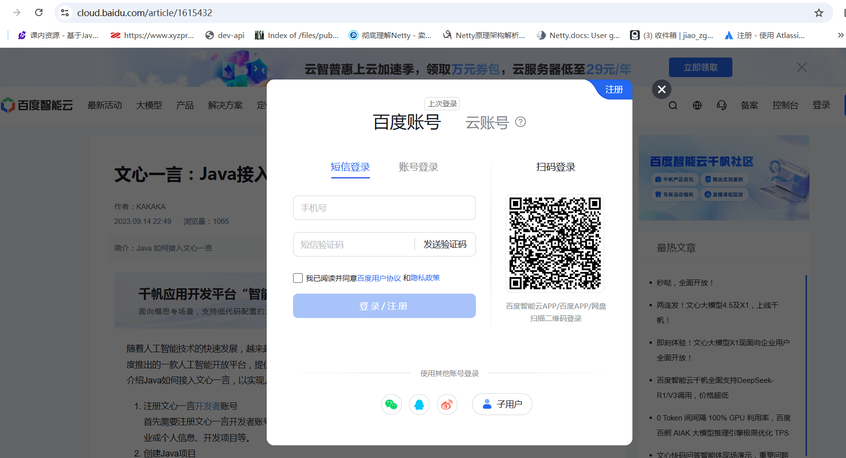The image size is (846, 458).
Task: Open the Netty.docs User guide bookmark
Action: (578, 35)
